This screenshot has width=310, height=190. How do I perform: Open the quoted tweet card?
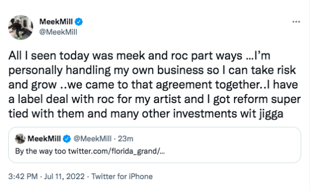[x=155, y=145]
